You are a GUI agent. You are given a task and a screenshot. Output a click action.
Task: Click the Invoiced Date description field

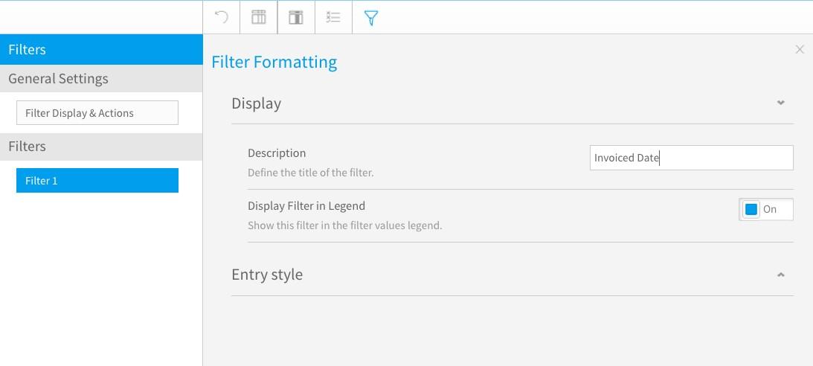[x=692, y=158]
